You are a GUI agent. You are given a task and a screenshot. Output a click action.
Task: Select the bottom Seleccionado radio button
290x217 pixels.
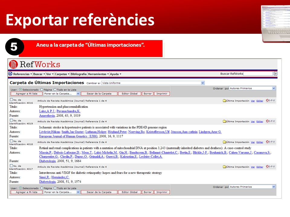(21, 188)
